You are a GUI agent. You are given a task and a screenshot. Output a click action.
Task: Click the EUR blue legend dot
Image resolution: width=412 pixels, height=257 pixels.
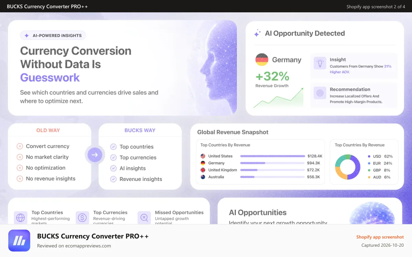369,163
